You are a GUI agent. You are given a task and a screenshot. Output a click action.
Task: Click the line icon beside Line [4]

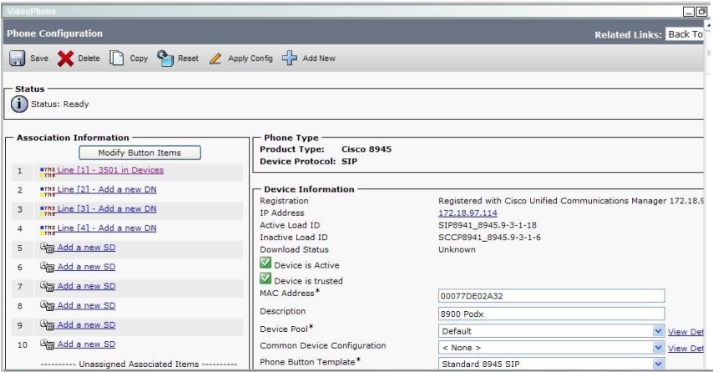pos(48,229)
